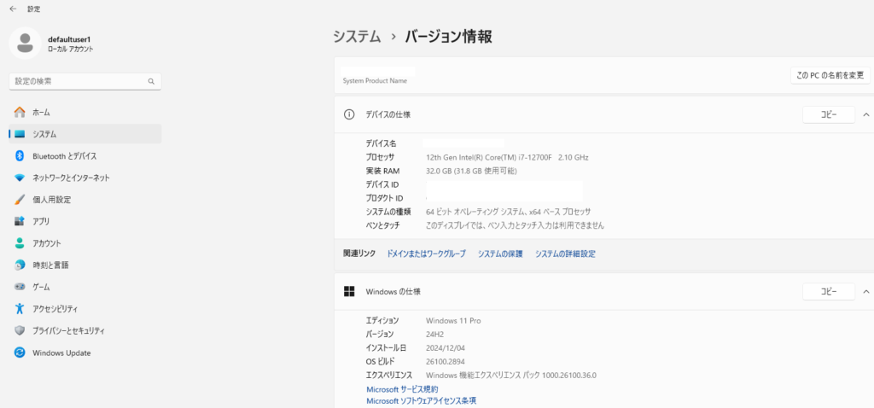Click the ゲーム controller icon
This screenshot has height=408, width=874.
point(20,287)
